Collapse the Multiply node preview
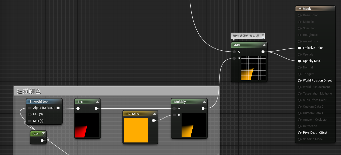 point(204,102)
